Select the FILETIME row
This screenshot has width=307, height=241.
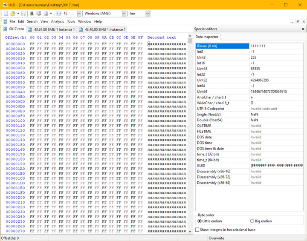249,131
